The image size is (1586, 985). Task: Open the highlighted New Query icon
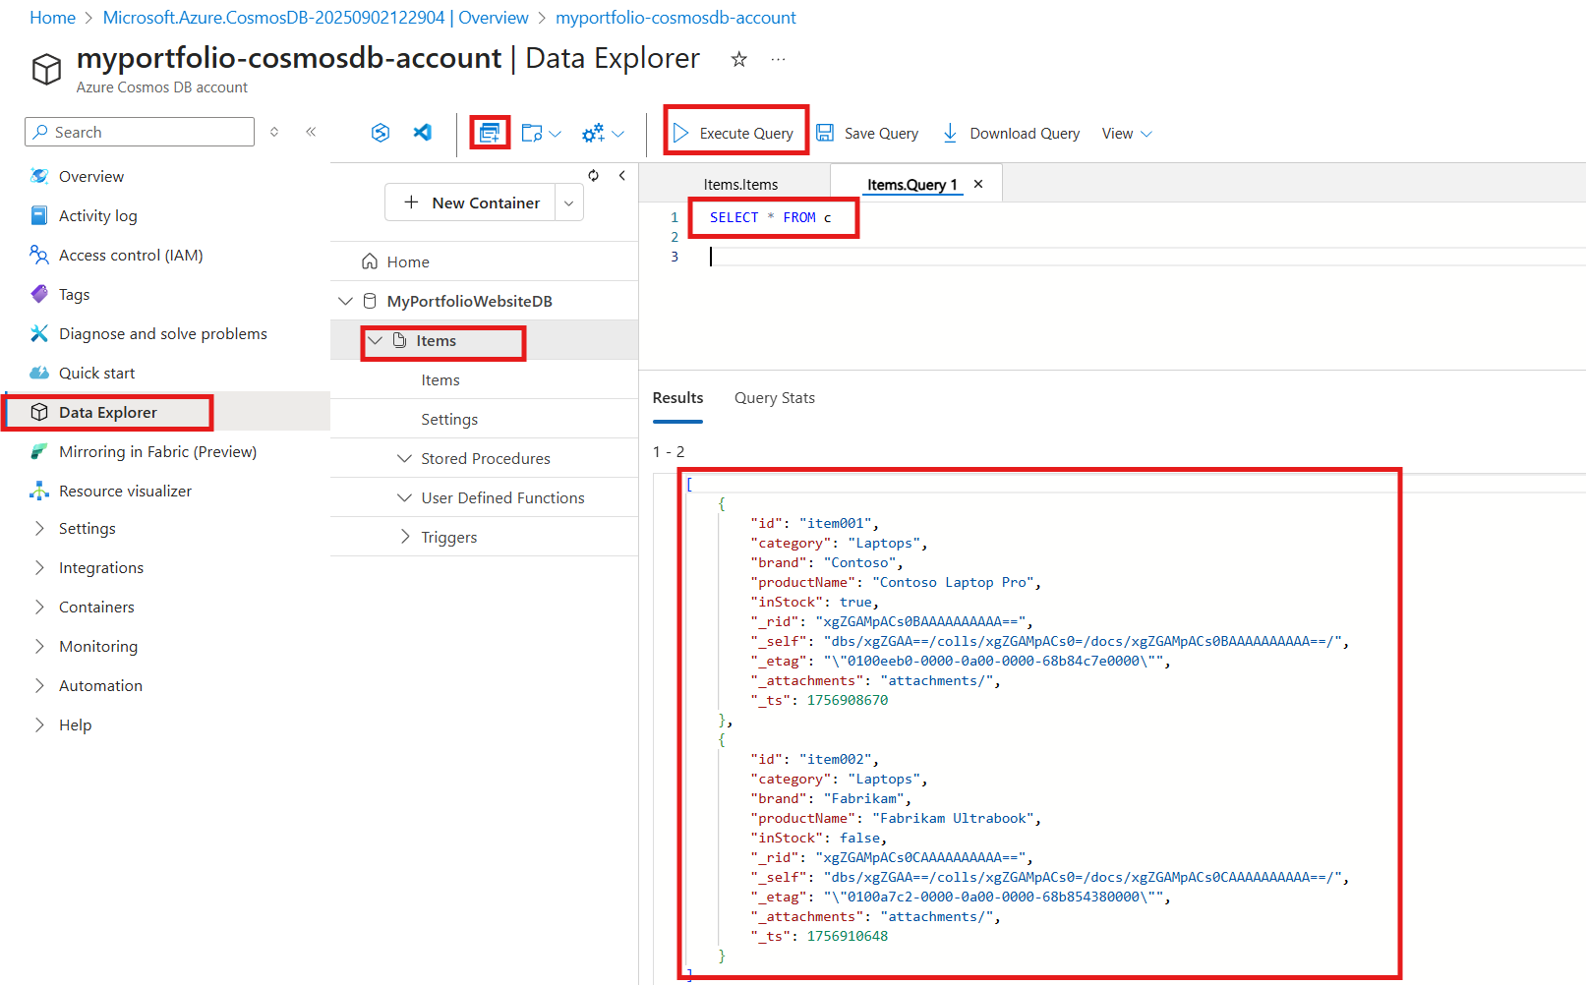tap(490, 132)
